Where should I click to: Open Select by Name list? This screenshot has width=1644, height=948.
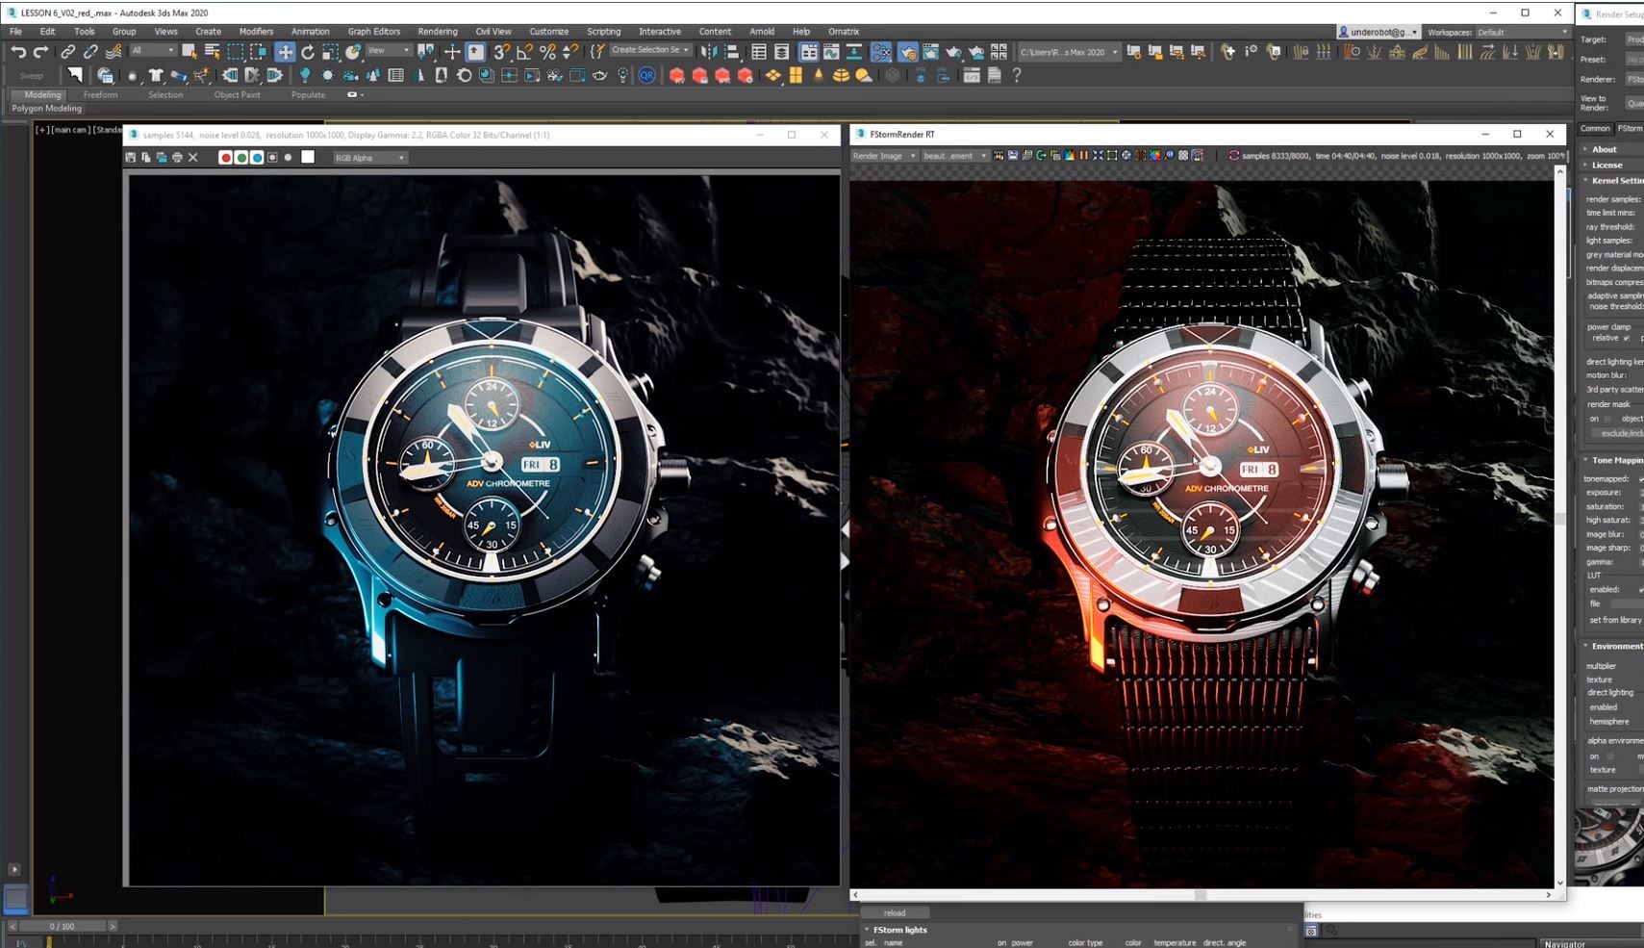click(x=213, y=52)
